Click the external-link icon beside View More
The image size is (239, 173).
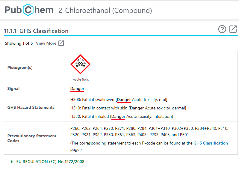[61, 43]
